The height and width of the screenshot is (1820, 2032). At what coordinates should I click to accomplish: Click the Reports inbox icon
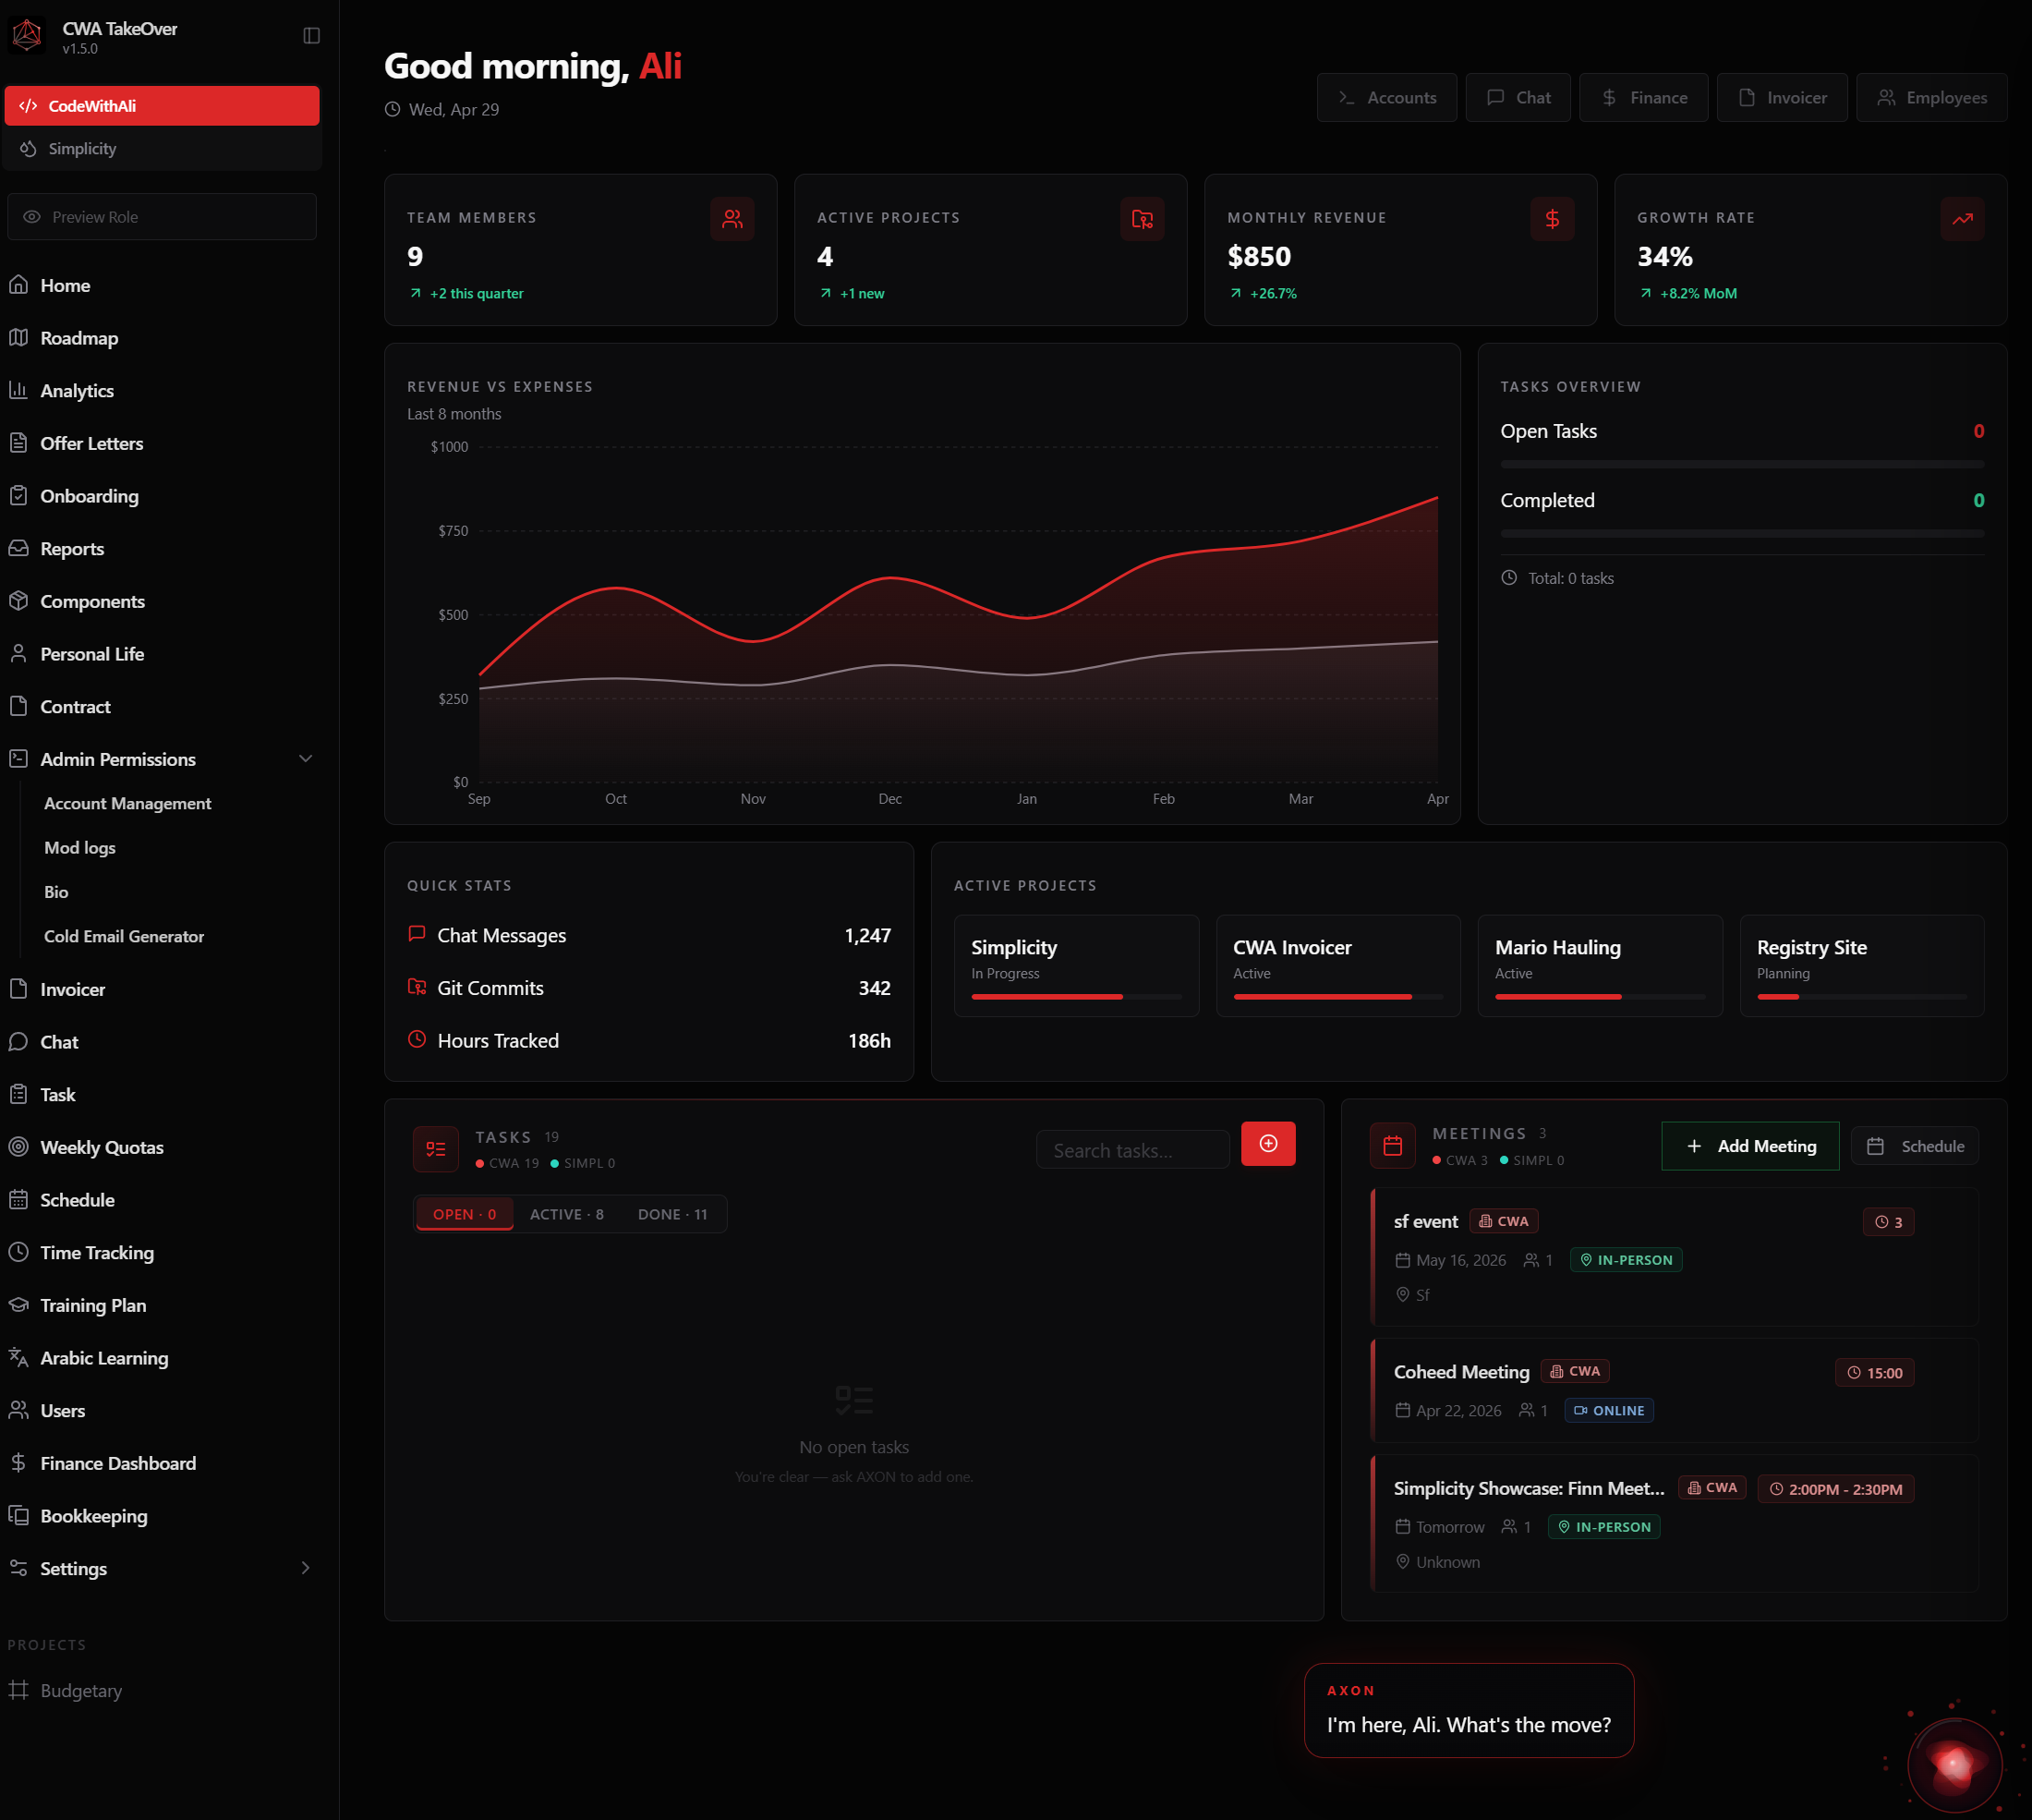(x=18, y=549)
